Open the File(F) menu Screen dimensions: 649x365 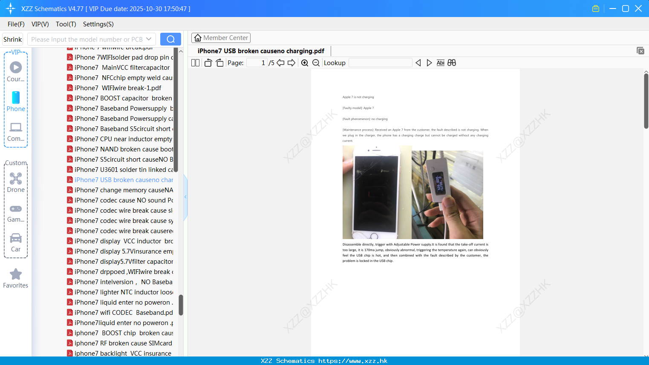(x=16, y=24)
